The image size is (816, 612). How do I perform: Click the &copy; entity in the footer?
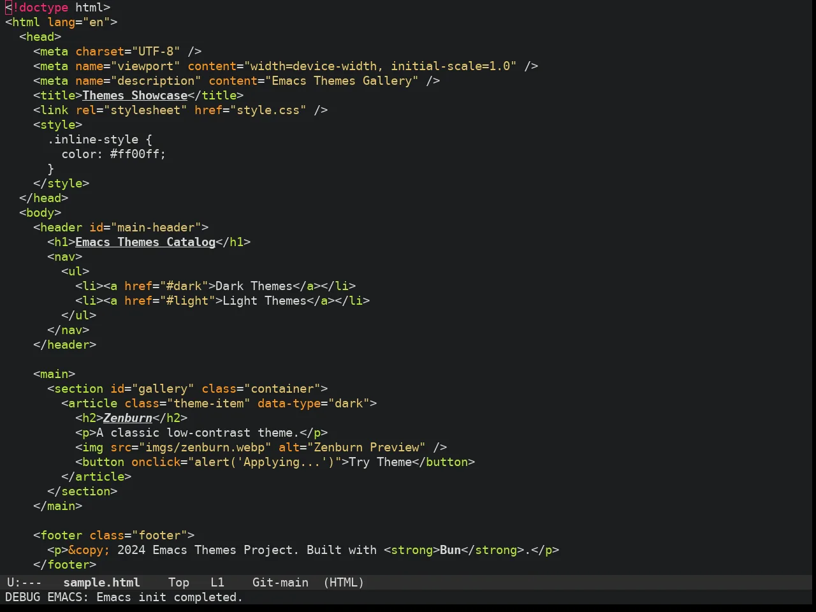tap(89, 550)
